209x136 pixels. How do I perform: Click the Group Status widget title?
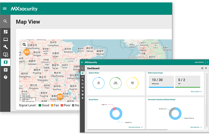[93, 99]
